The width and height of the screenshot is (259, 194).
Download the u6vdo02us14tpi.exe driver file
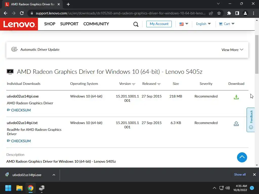236,97
